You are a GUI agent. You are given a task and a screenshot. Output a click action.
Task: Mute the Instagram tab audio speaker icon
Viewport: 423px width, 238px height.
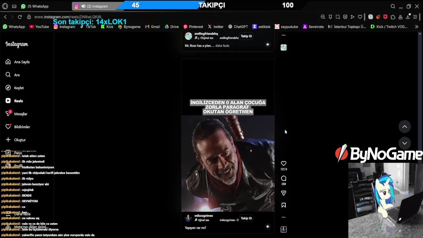tap(83, 6)
